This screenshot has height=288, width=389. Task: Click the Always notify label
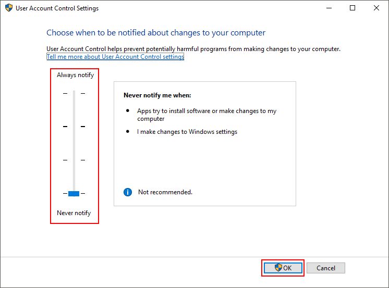(x=76, y=75)
